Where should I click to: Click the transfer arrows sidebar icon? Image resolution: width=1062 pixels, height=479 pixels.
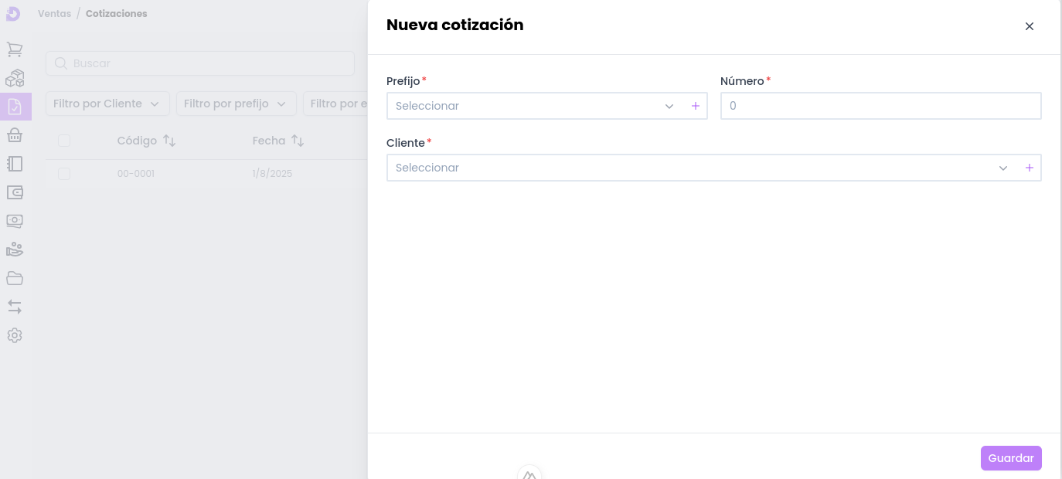[x=15, y=307]
